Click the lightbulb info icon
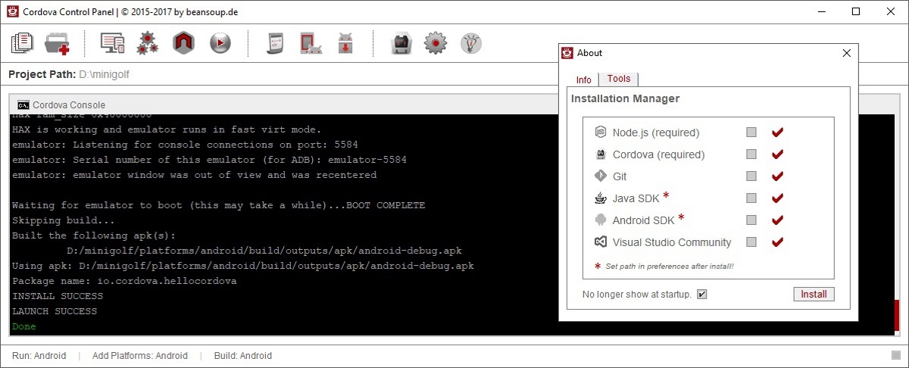Screen dimensions: 909x368 [471, 43]
